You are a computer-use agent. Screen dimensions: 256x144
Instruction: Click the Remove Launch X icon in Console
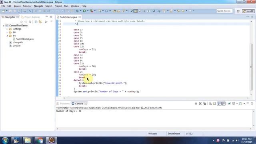(200, 104)
